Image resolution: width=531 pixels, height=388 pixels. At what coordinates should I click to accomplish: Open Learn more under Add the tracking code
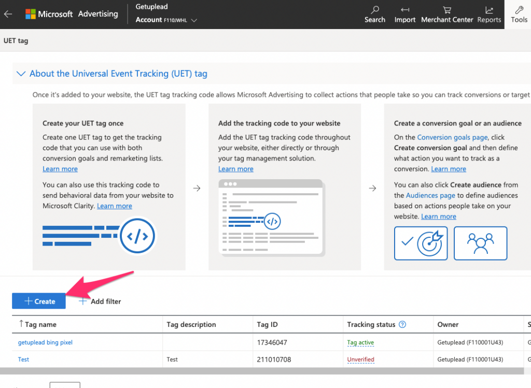[236, 169]
